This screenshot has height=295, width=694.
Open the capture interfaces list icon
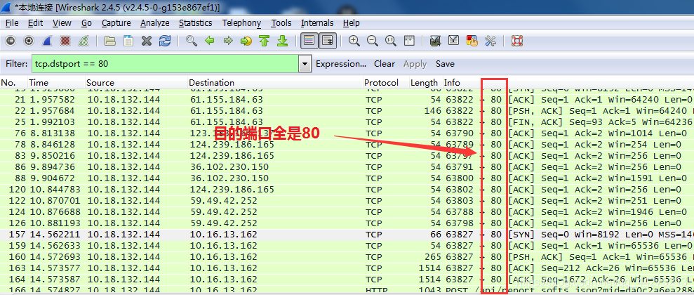click(11, 41)
